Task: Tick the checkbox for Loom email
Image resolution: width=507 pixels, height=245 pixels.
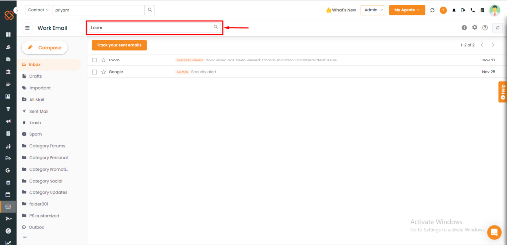Action: tap(95, 60)
